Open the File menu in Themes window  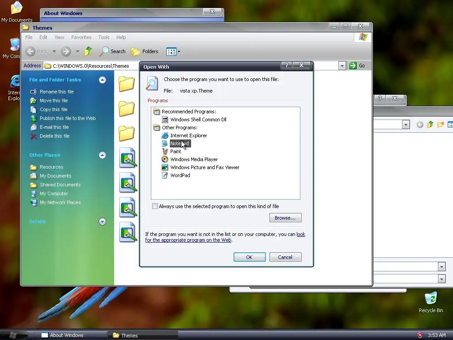pos(29,37)
